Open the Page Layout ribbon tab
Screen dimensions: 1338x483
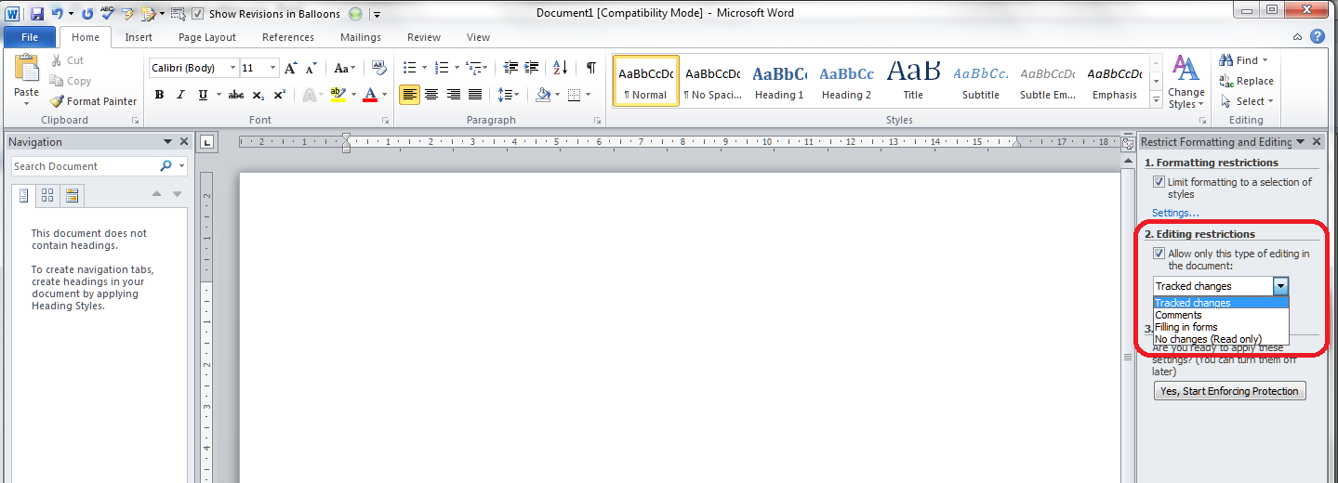tap(207, 37)
